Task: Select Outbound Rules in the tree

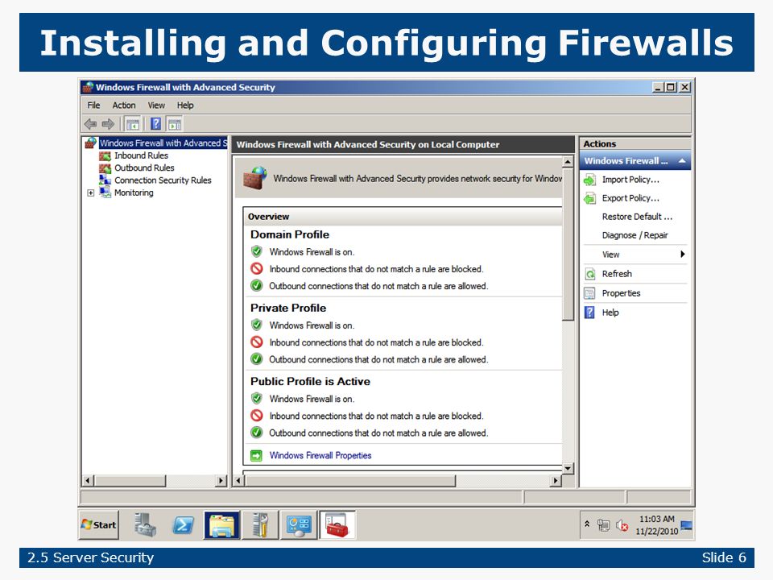Action: (x=144, y=168)
